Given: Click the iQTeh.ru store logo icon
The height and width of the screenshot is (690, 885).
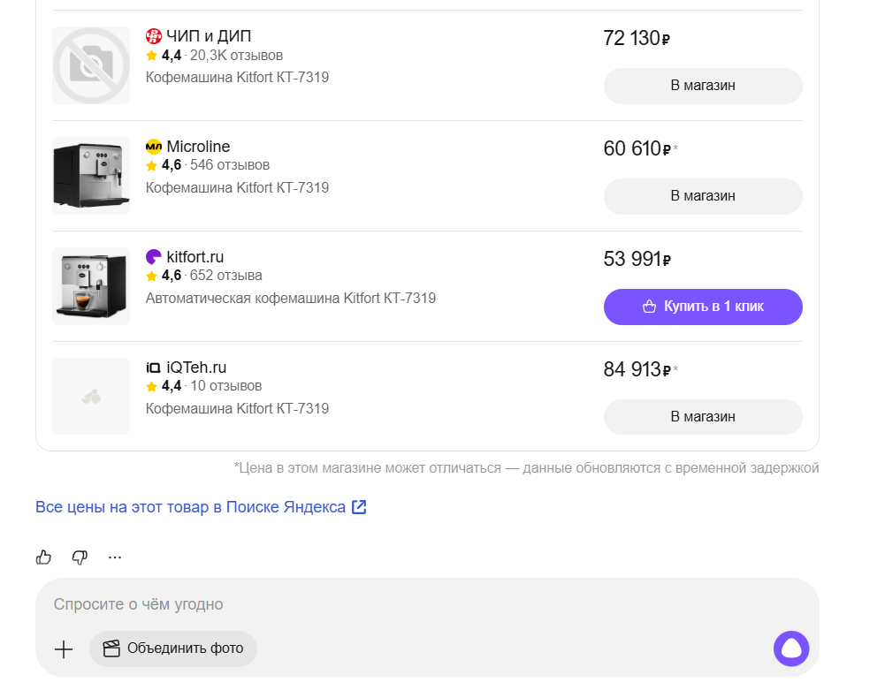Looking at the screenshot, I should [154, 368].
